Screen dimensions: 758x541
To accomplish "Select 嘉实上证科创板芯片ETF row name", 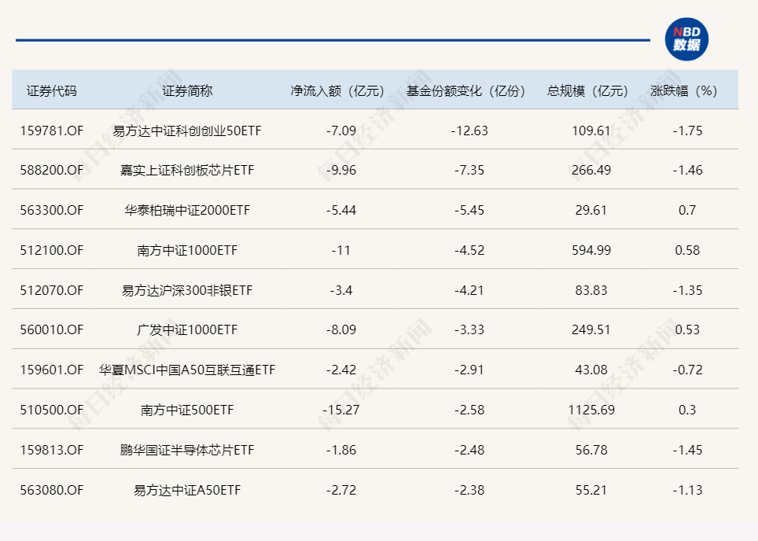I will pyautogui.click(x=187, y=171).
